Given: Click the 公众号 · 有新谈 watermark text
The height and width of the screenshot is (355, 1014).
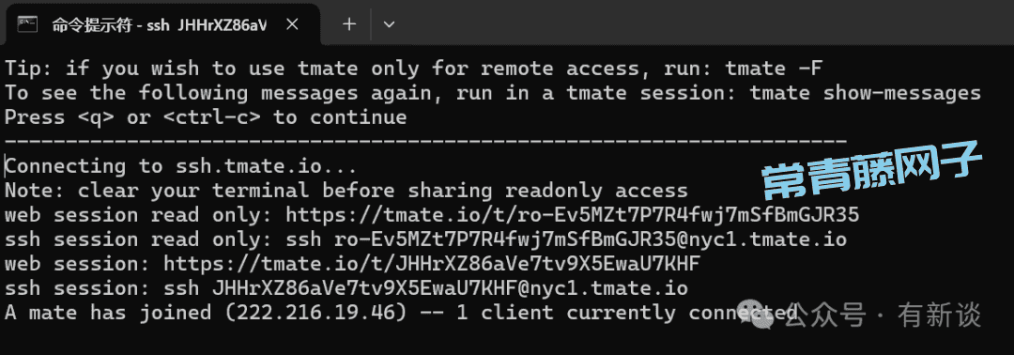Looking at the screenshot, I should click(886, 316).
